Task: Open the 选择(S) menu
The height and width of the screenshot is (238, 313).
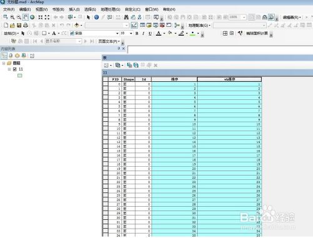Action: point(90,9)
